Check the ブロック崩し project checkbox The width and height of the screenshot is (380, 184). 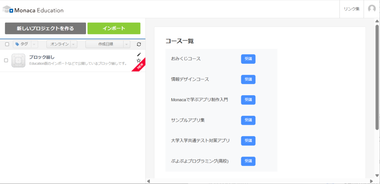tap(6, 60)
